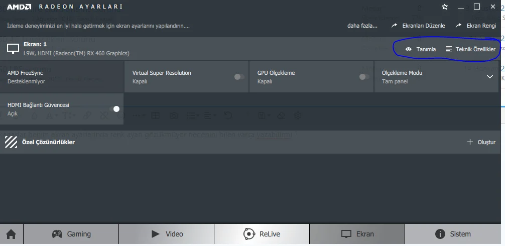
Task: Toggle Virtual Super Resolution switch
Action: pyautogui.click(x=239, y=77)
